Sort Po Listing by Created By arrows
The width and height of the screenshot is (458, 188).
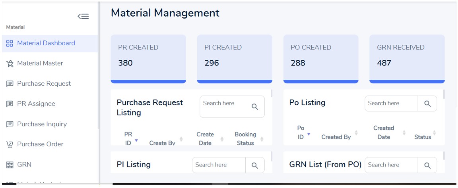point(356,133)
